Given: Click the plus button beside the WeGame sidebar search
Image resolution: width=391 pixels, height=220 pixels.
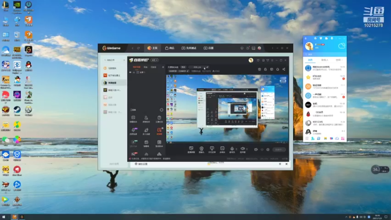Looking at the screenshot, I should [x=124, y=60].
